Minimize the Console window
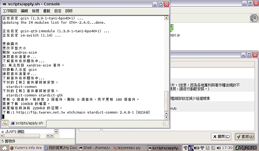Viewport: 259px width, 151px height. tap(155, 4)
